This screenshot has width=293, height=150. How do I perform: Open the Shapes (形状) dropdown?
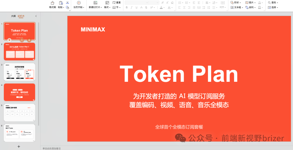[x=240, y=3]
